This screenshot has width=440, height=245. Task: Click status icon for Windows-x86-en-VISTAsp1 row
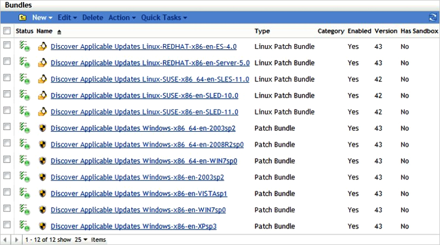[24, 193]
